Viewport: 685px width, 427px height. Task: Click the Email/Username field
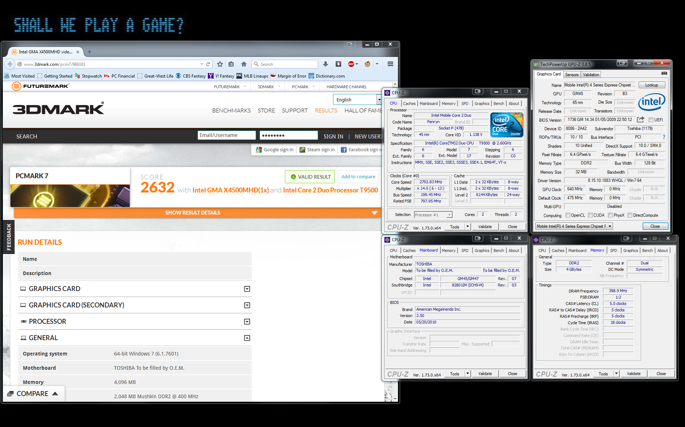[x=226, y=135]
